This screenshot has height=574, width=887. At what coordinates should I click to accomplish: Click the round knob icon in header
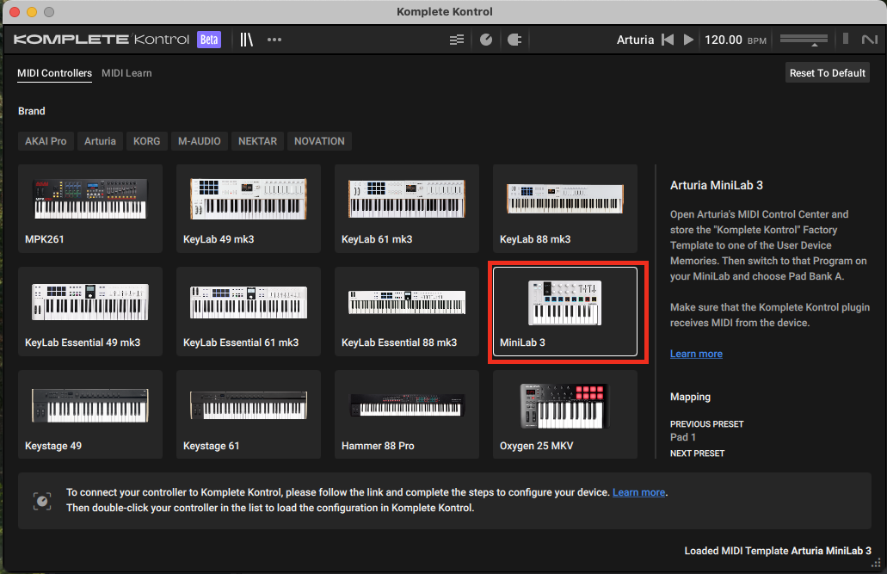tap(486, 40)
